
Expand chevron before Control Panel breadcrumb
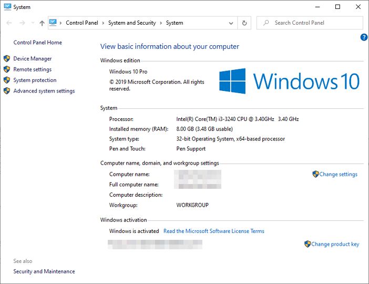61,23
